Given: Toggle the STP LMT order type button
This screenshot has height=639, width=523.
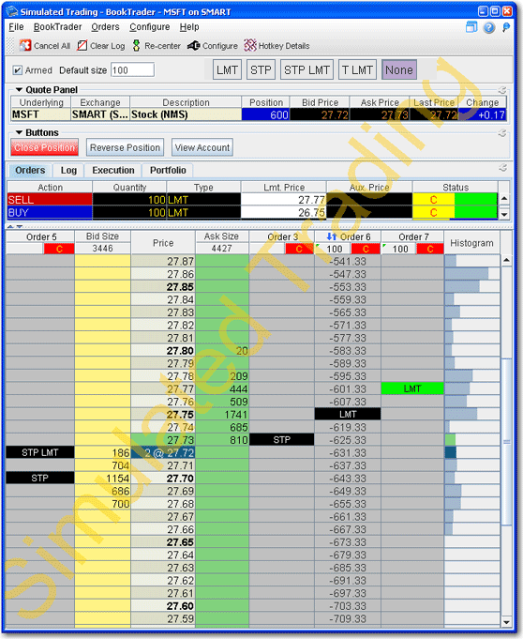Looking at the screenshot, I should pos(306,70).
